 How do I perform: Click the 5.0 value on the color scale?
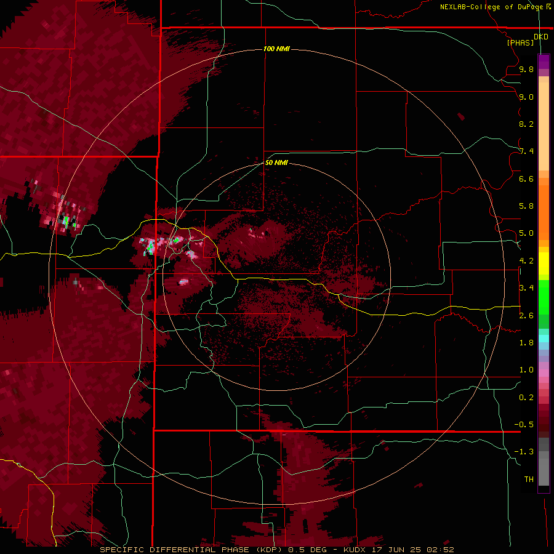point(526,233)
